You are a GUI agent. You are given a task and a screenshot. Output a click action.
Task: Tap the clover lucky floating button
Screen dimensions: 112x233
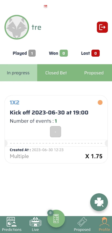(99, 202)
